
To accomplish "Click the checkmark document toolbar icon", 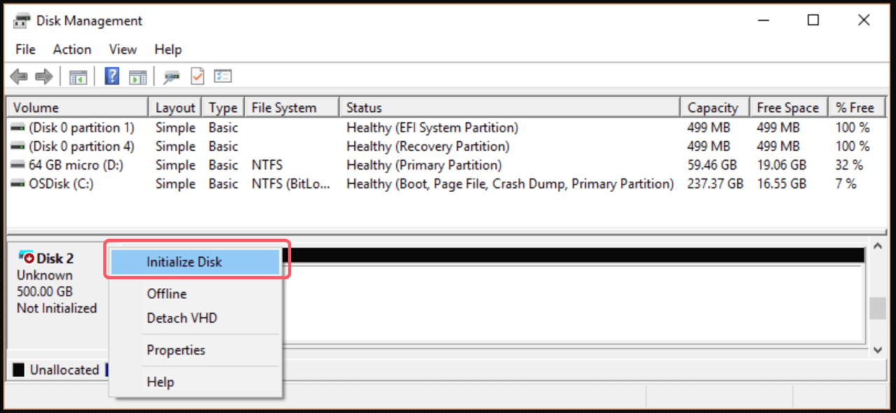I will pos(197,75).
